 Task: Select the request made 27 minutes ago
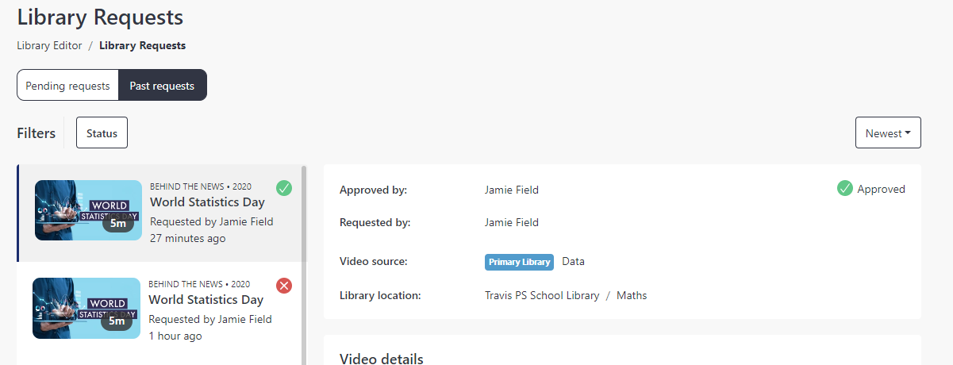pos(159,213)
